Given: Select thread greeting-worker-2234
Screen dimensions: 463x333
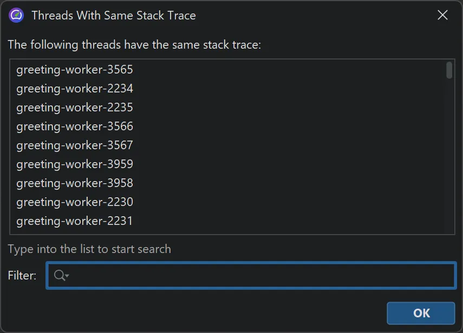Looking at the screenshot, I should pyautogui.click(x=75, y=89).
